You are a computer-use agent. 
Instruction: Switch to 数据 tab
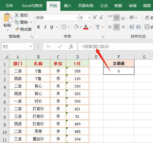(118, 5)
